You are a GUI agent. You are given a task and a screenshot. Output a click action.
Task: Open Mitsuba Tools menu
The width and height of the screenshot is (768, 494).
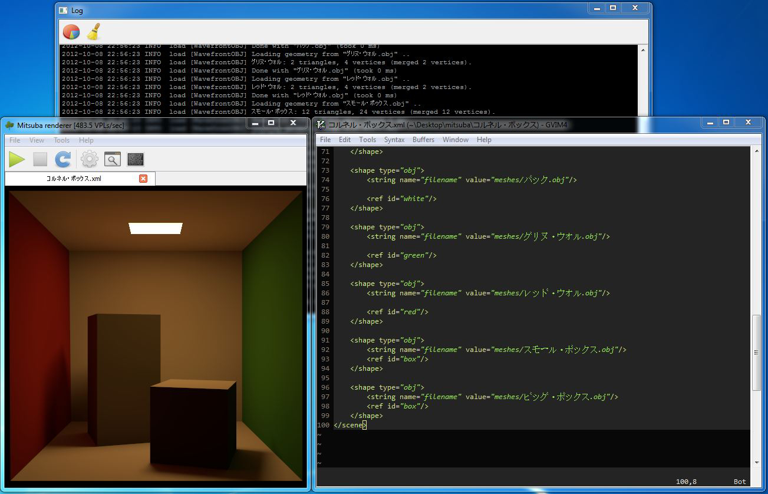pyautogui.click(x=62, y=140)
